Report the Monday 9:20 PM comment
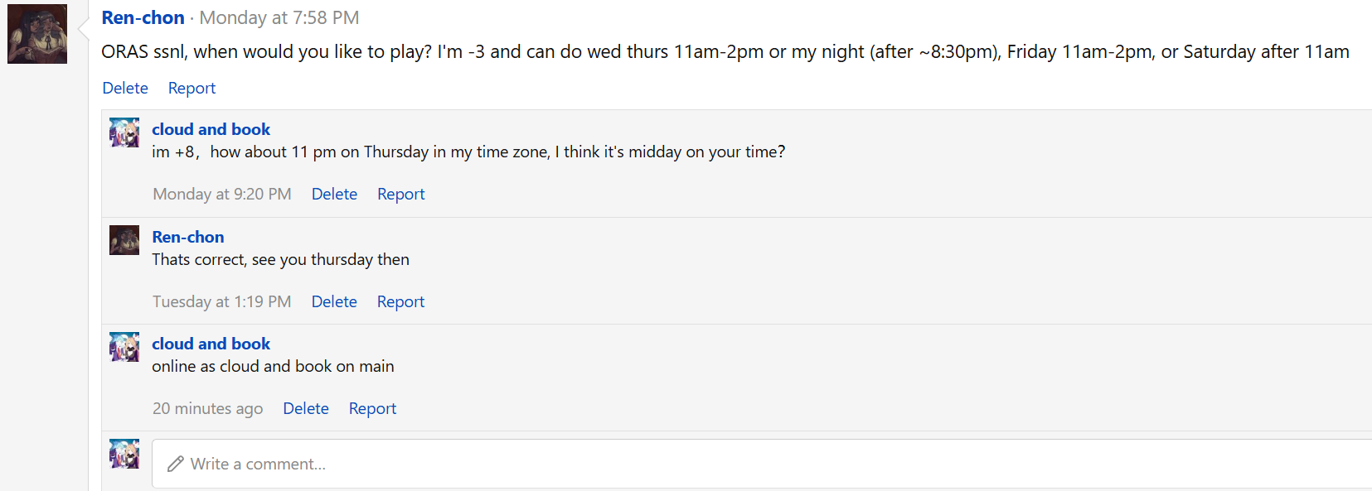The width and height of the screenshot is (1372, 491). (400, 194)
